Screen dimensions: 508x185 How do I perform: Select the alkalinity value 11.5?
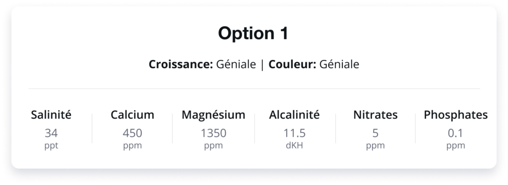click(294, 133)
